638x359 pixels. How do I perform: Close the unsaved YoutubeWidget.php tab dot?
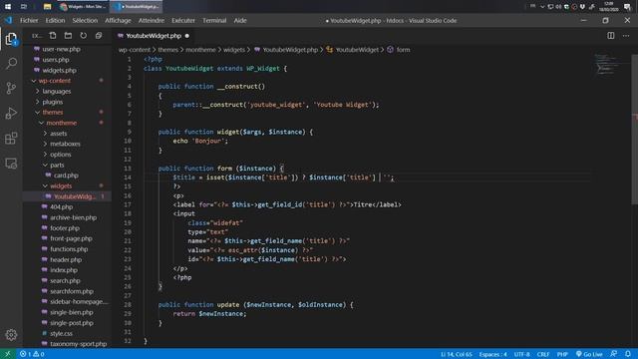187,36
